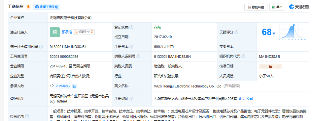
Task: Open the 附近公司 link
Action: [x=246, y=98]
